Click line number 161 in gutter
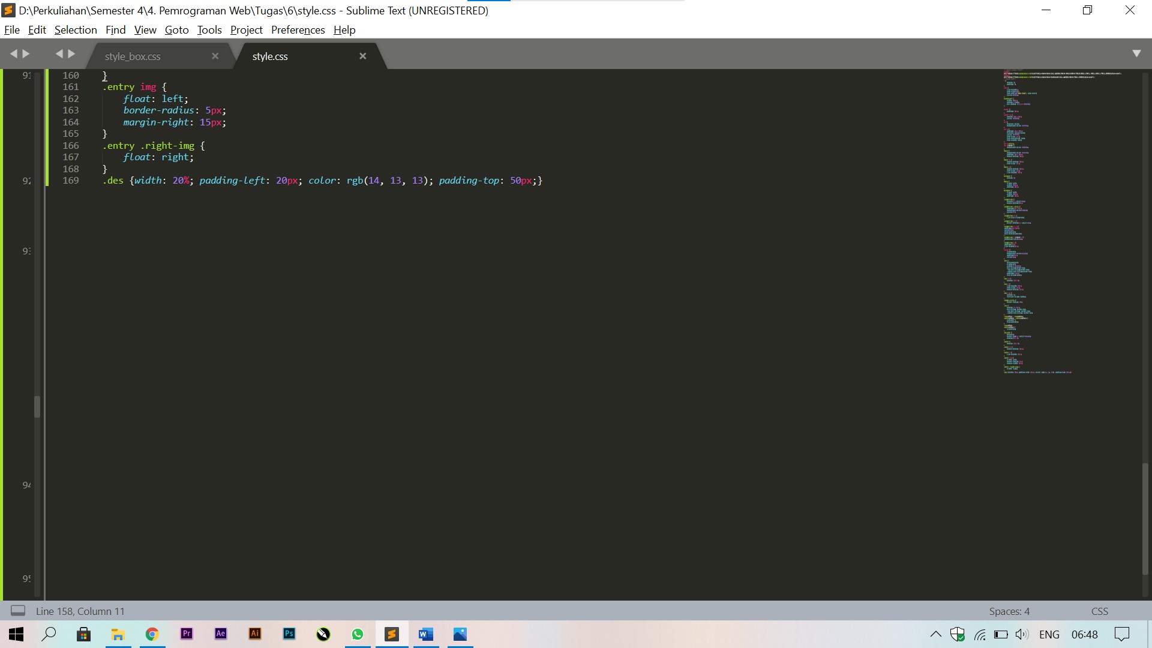The image size is (1152, 648). point(71,87)
